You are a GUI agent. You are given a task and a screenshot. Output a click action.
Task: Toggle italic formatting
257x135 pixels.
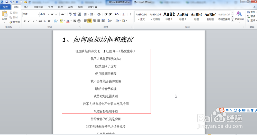pyautogui.click(x=29, y=21)
